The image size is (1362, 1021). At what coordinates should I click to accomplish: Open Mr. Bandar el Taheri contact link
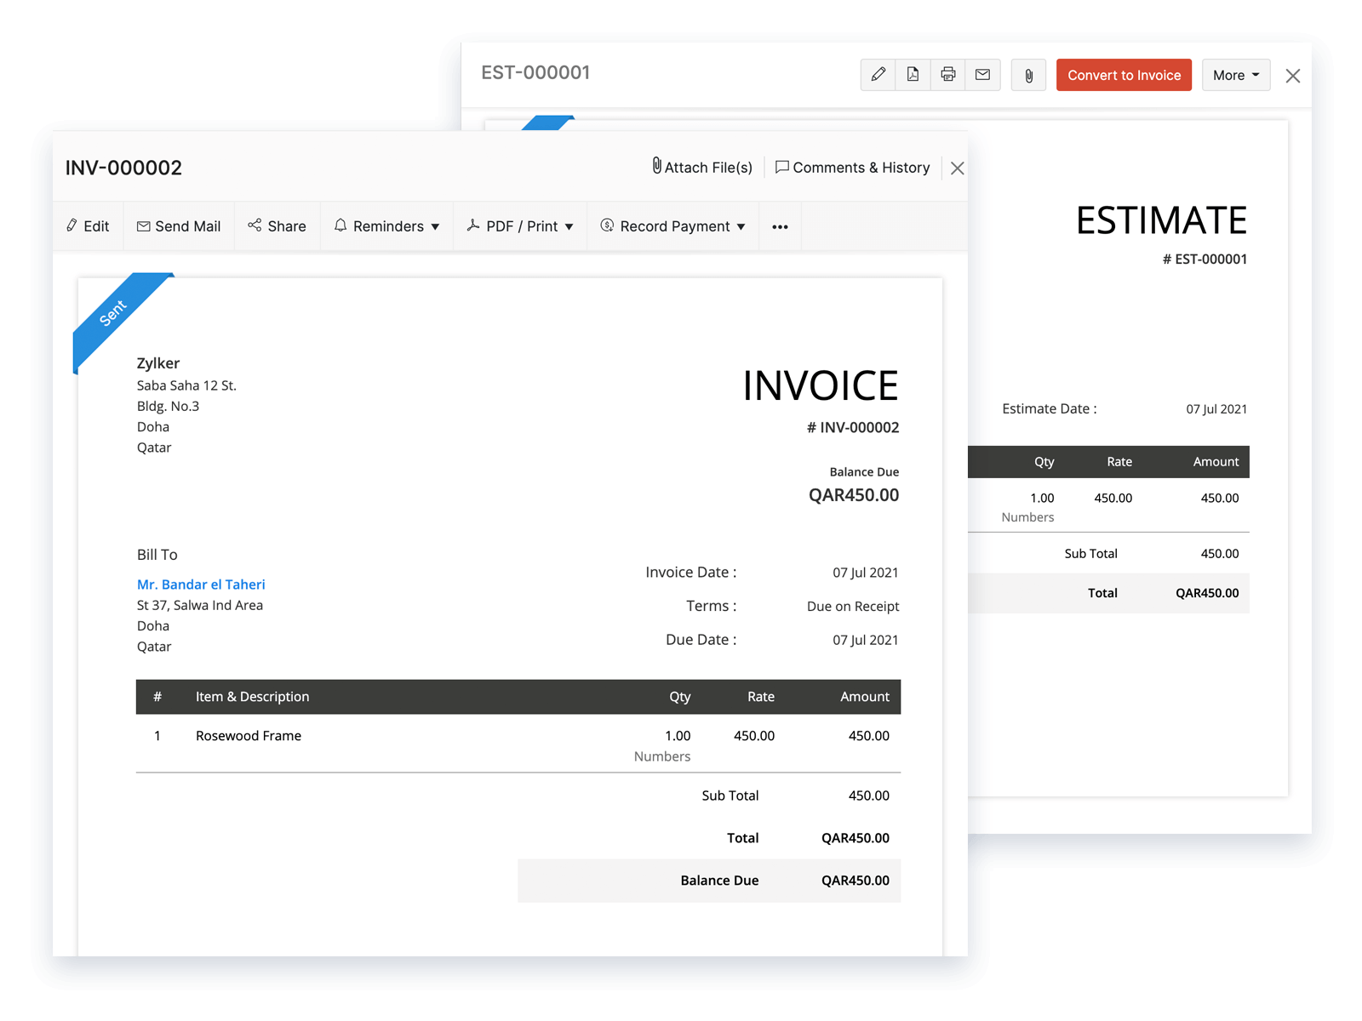click(200, 585)
